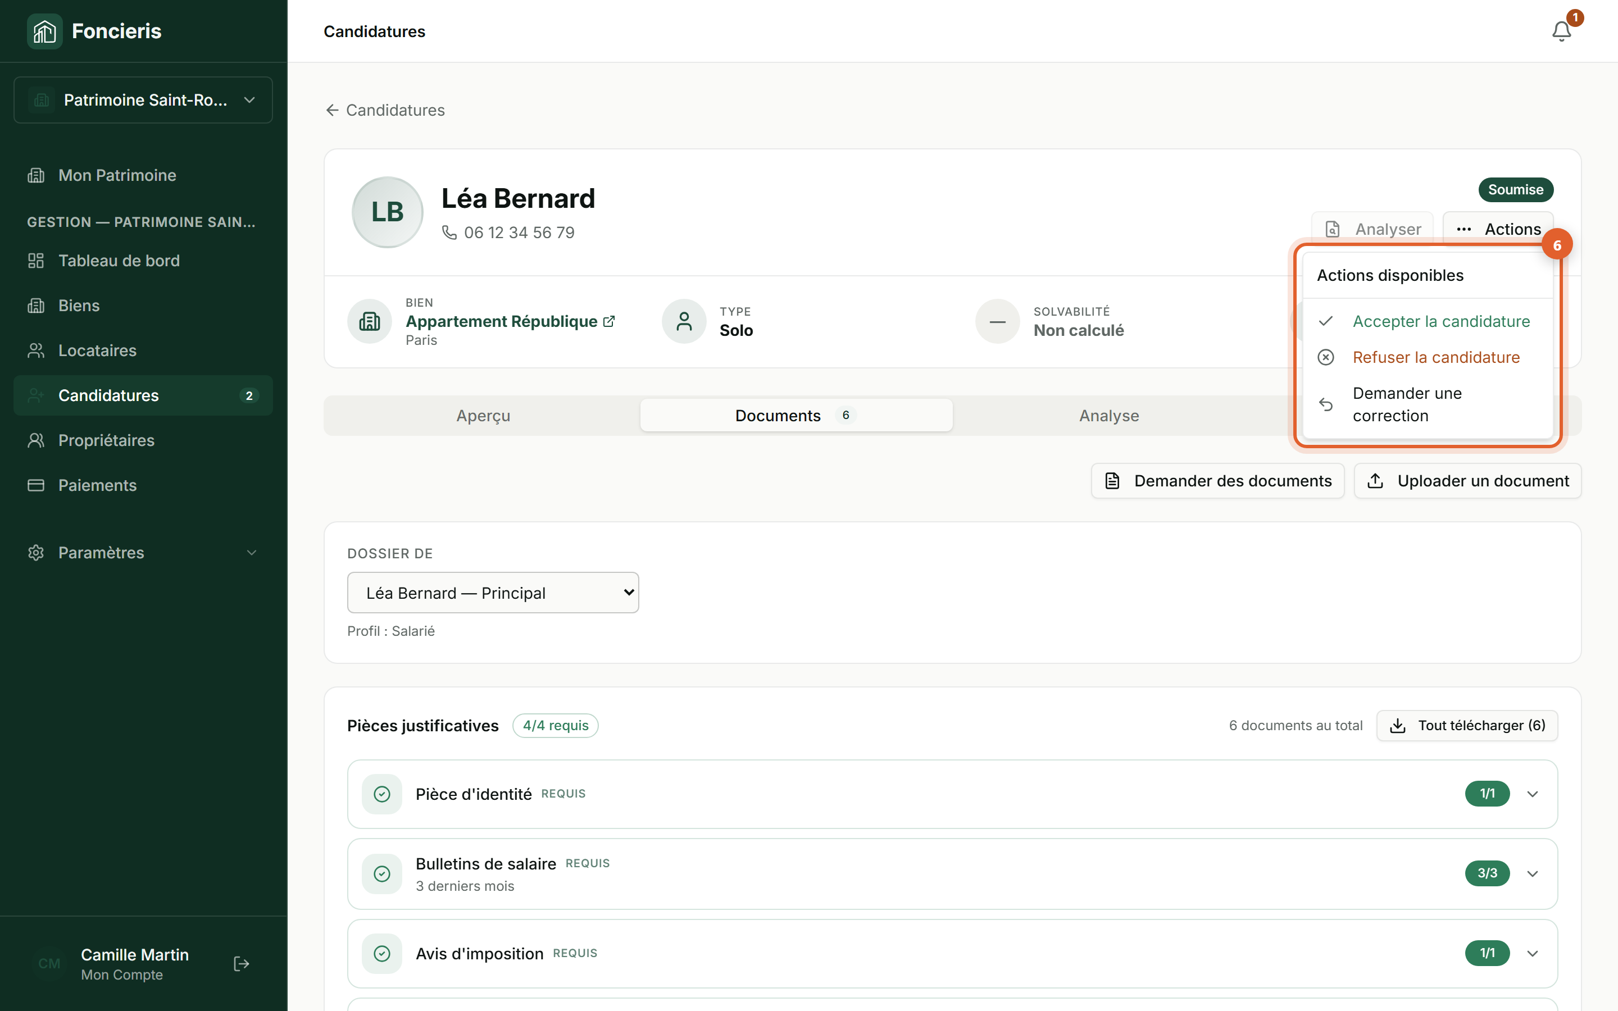This screenshot has height=1011, width=1618.
Task: Click the Paiements menu label
Action: [x=98, y=485]
